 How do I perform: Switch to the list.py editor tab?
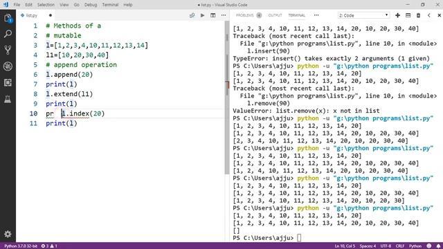coord(31,15)
